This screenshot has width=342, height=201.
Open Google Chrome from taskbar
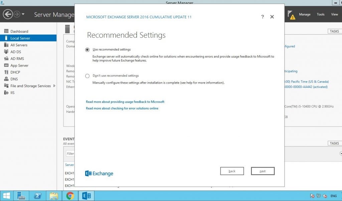[70, 196]
